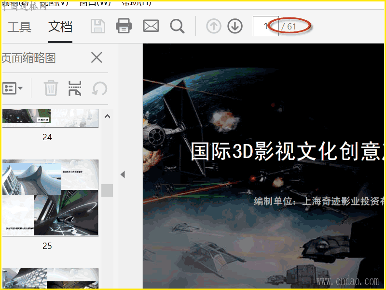
Task: Open search with the magnifier icon
Action: click(x=177, y=26)
